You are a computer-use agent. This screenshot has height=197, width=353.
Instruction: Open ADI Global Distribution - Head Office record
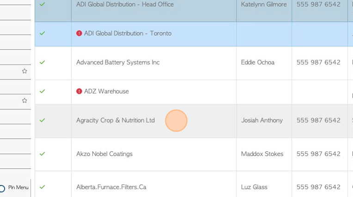125,5
